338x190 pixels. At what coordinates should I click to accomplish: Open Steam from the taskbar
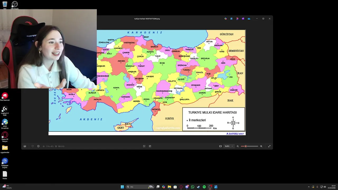[x=198, y=187]
